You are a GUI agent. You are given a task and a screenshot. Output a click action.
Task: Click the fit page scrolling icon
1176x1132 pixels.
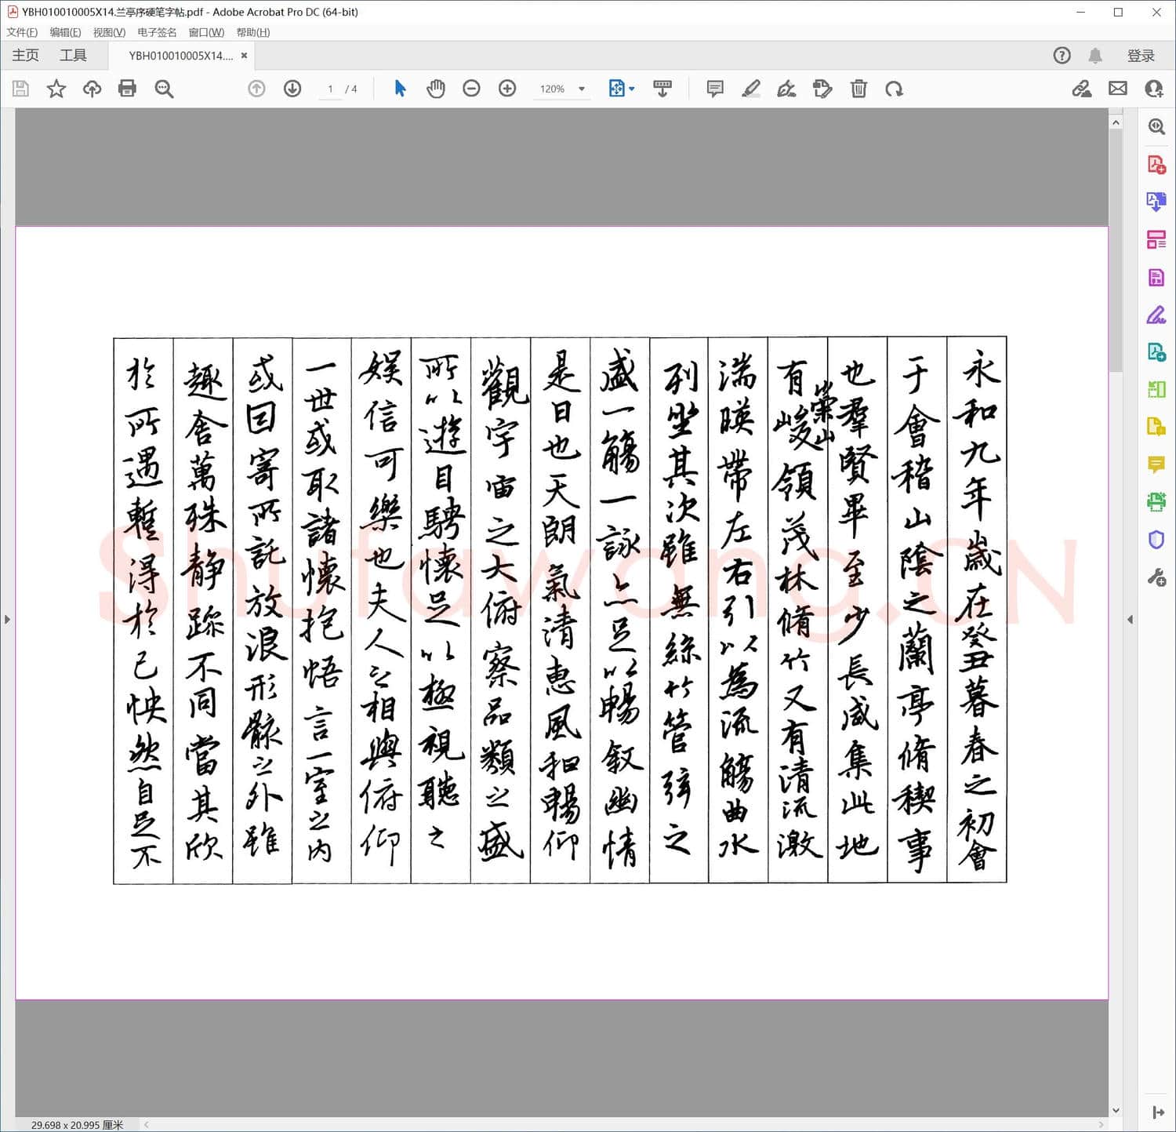click(617, 89)
